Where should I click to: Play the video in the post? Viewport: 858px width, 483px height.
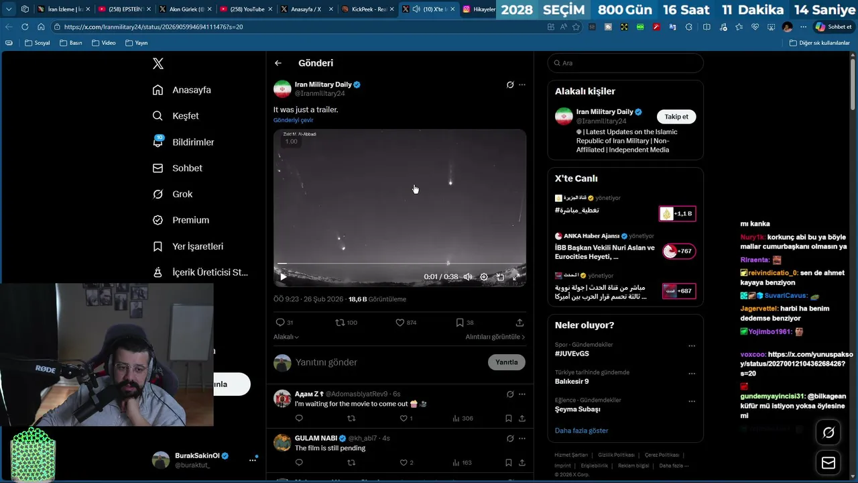click(x=283, y=276)
